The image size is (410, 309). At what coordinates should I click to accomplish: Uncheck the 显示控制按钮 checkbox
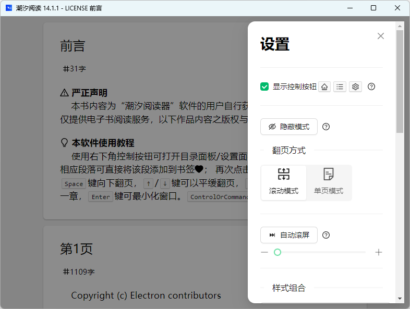tap(264, 86)
